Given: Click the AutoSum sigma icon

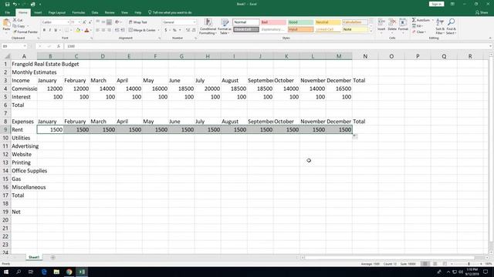Looking at the screenshot, I should (x=414, y=20).
